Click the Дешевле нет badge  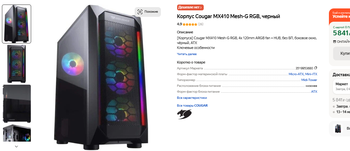pyautogui.click(x=190, y=7)
